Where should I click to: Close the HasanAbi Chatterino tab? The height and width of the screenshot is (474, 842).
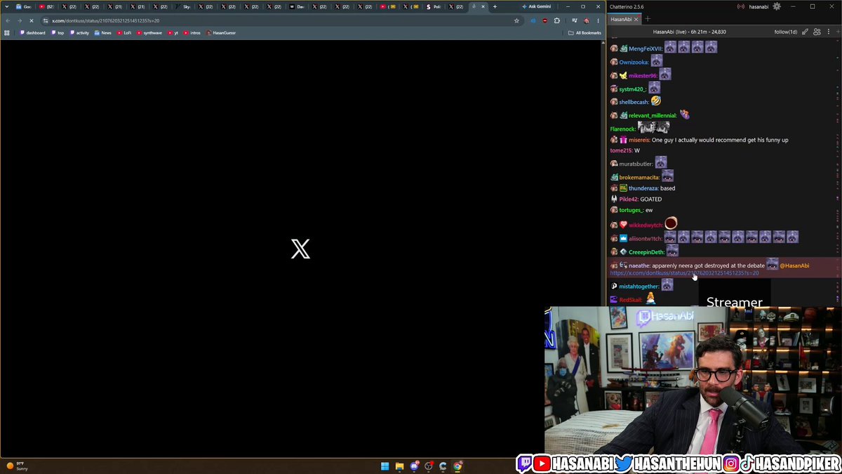pyautogui.click(x=637, y=19)
